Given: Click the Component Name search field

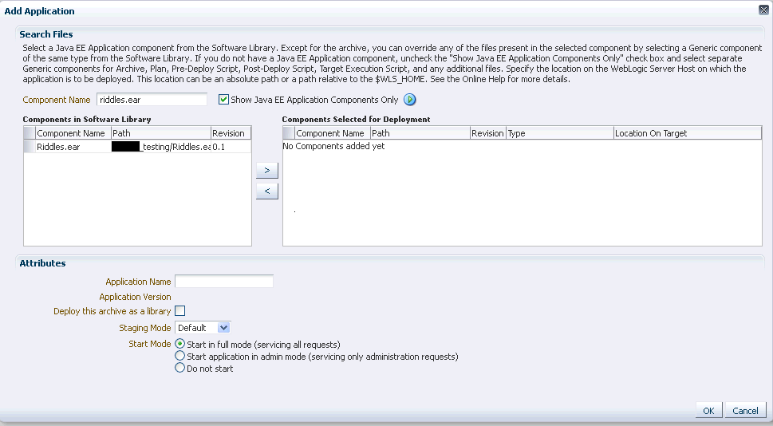Looking at the screenshot, I should click(x=152, y=100).
